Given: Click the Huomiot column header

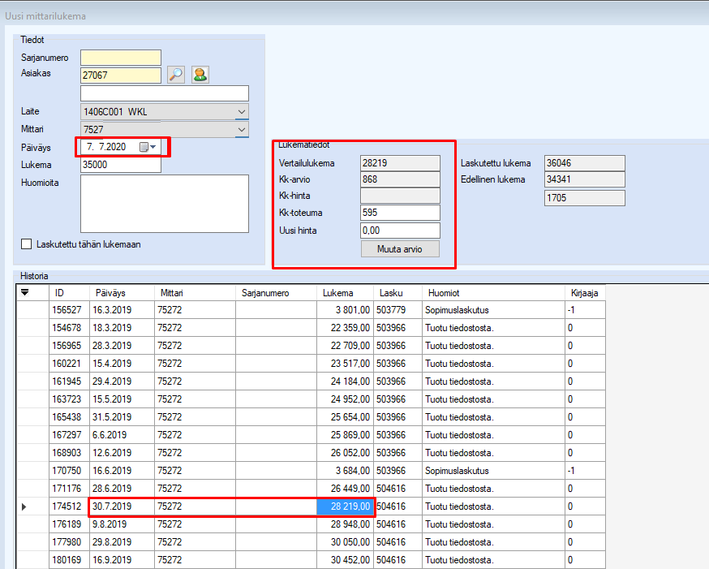Looking at the screenshot, I should pyautogui.click(x=494, y=293).
